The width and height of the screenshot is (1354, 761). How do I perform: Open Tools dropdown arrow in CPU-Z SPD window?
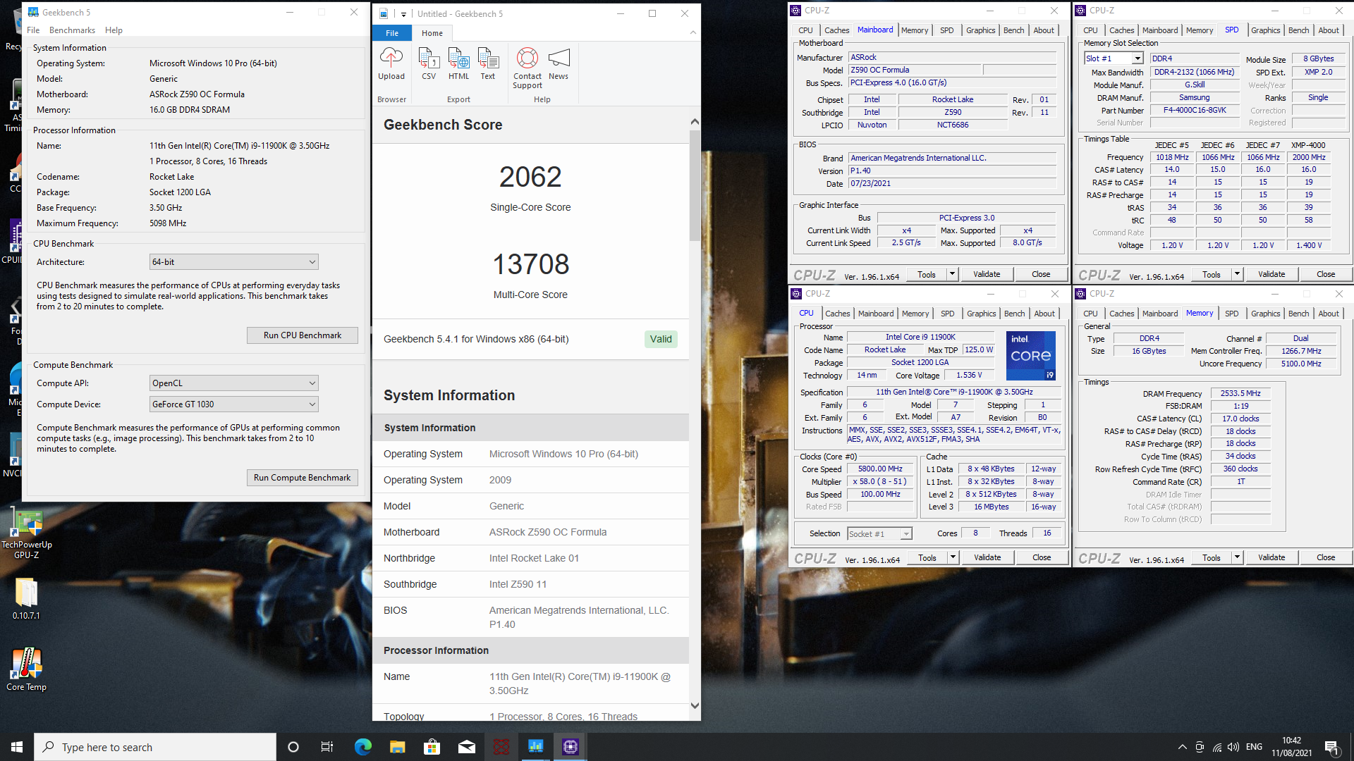point(1237,274)
